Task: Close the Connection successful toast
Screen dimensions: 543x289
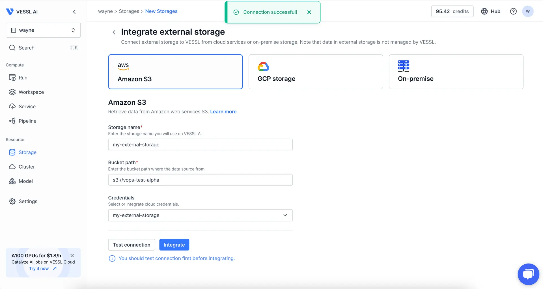Action: click(x=309, y=12)
